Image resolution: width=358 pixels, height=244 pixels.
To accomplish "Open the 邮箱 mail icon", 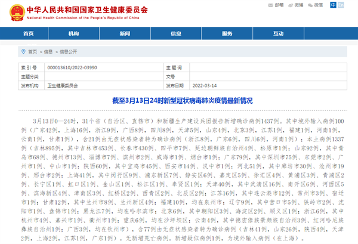I will (270, 5).
